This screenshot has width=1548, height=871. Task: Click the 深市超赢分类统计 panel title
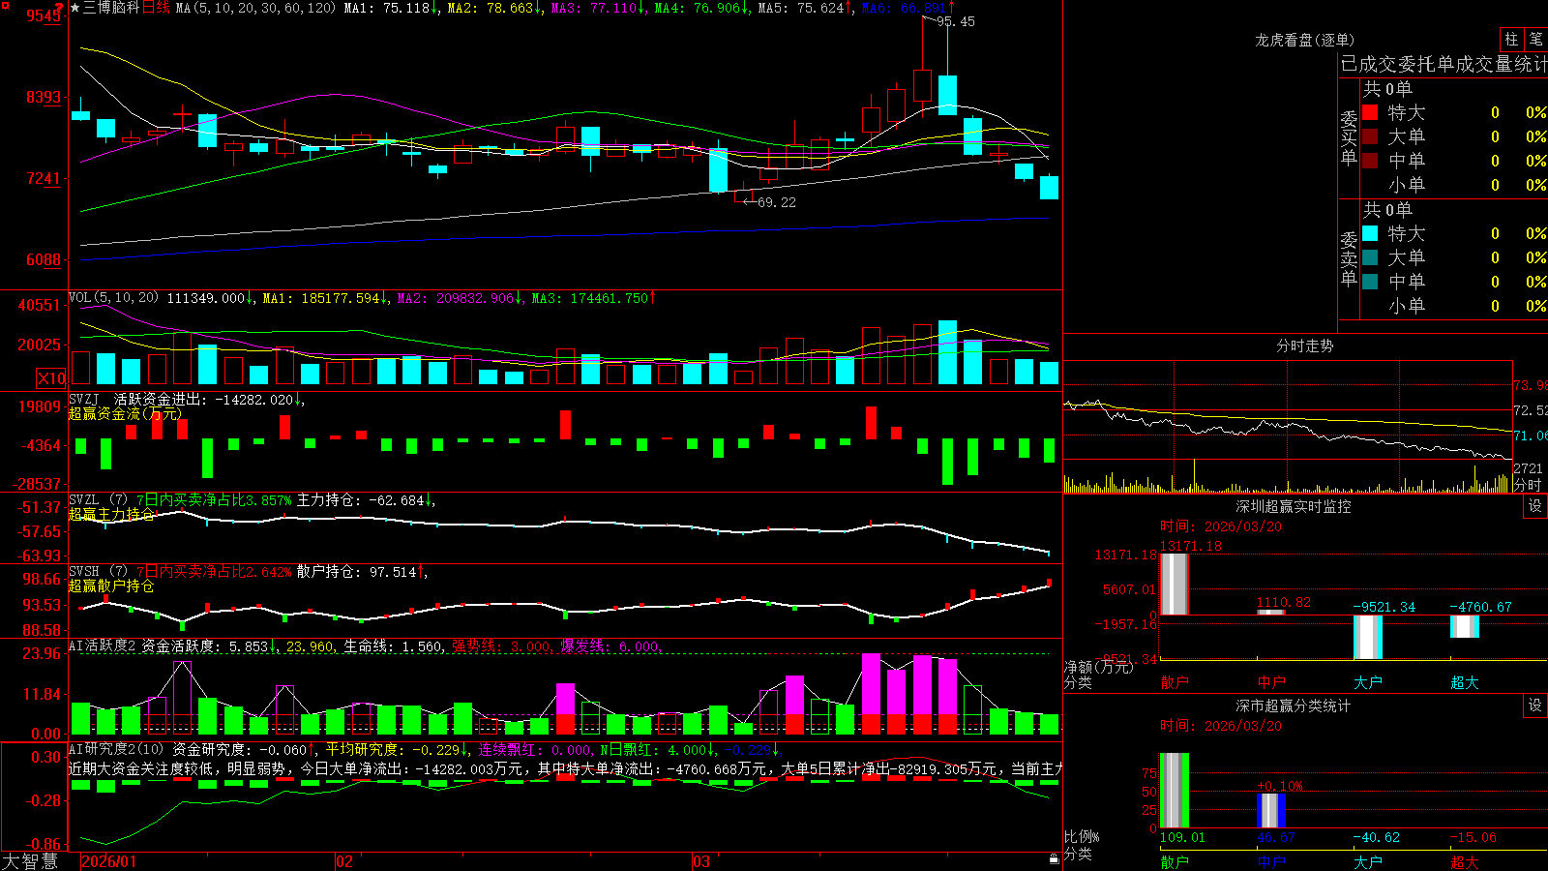click(x=1293, y=706)
